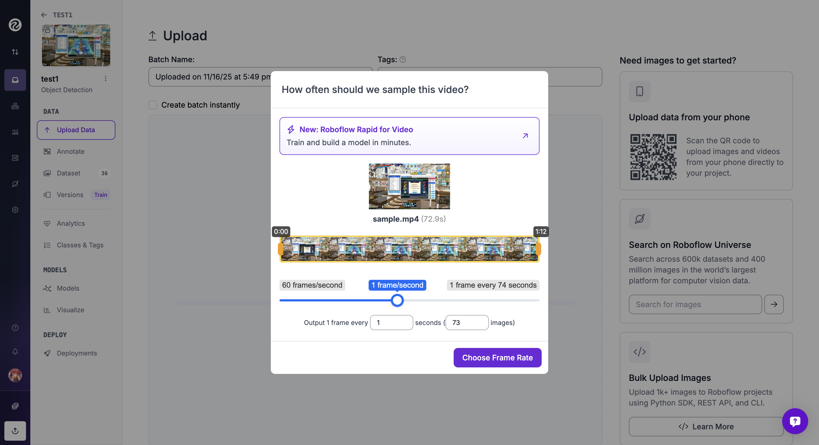The width and height of the screenshot is (819, 445).
Task: Click the Roboflow logo icon
Action: (x=15, y=25)
